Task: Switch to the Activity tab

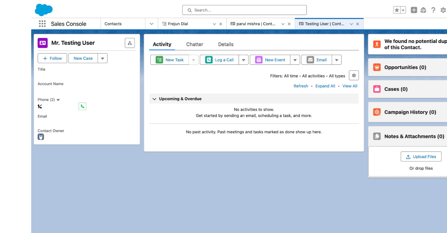Action: coord(162,44)
